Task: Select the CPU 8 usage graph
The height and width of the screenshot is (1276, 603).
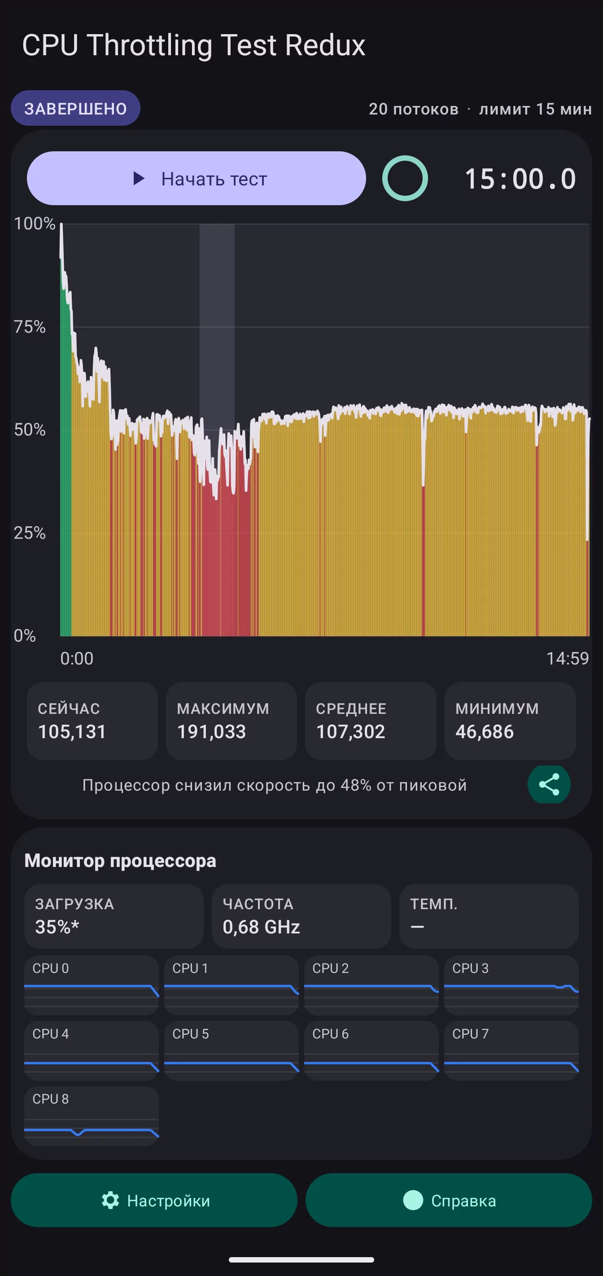Action: point(92,1116)
